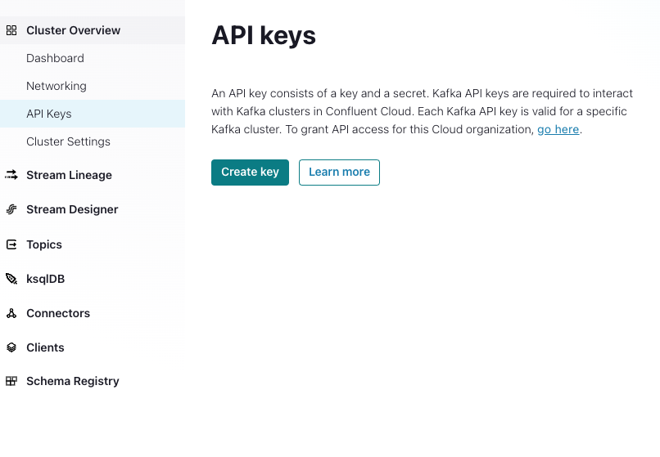The height and width of the screenshot is (457, 660).
Task: Select the Schema Registry label
Action: [x=73, y=381]
